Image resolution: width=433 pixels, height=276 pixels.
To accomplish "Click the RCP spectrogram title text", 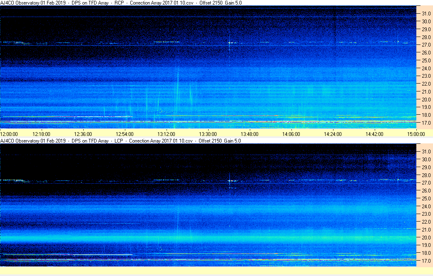I will click(x=121, y=3).
